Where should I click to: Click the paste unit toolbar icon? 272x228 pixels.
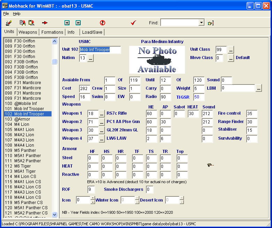point(31,23)
